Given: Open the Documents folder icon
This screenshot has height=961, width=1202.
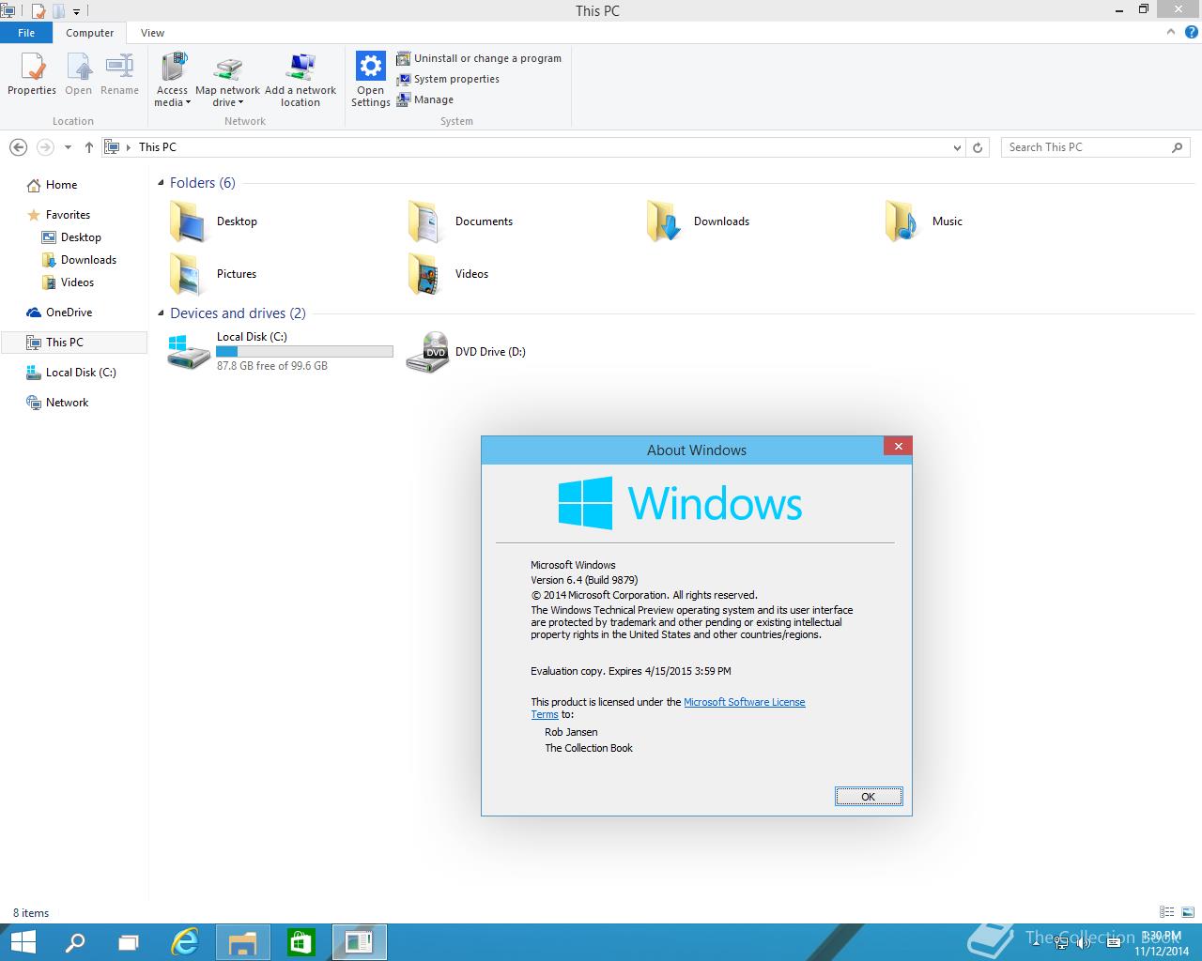Looking at the screenshot, I should click(426, 221).
